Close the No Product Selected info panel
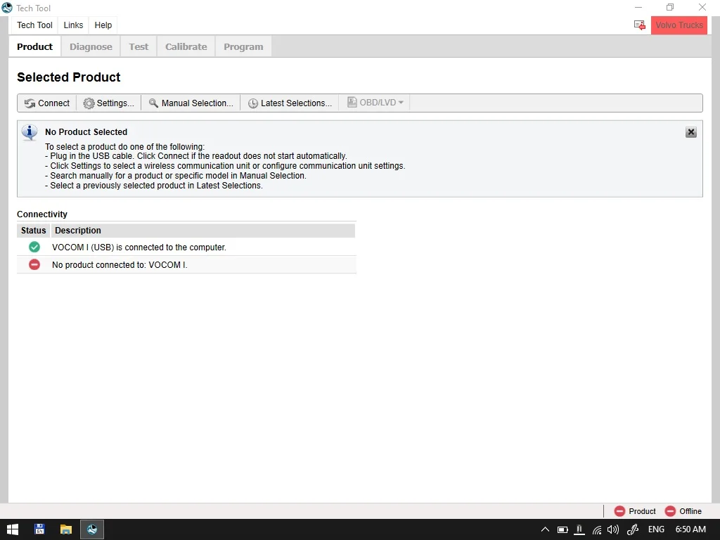Image resolution: width=720 pixels, height=540 pixels. coord(690,132)
